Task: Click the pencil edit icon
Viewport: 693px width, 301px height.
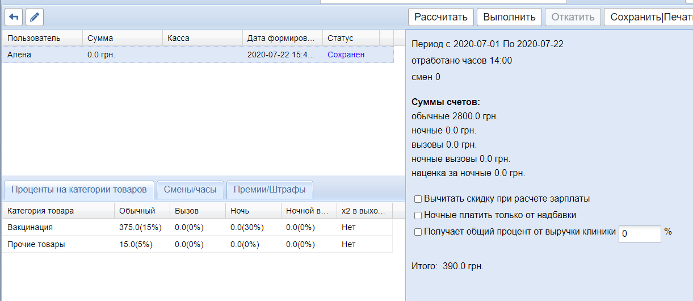Action: (x=34, y=17)
